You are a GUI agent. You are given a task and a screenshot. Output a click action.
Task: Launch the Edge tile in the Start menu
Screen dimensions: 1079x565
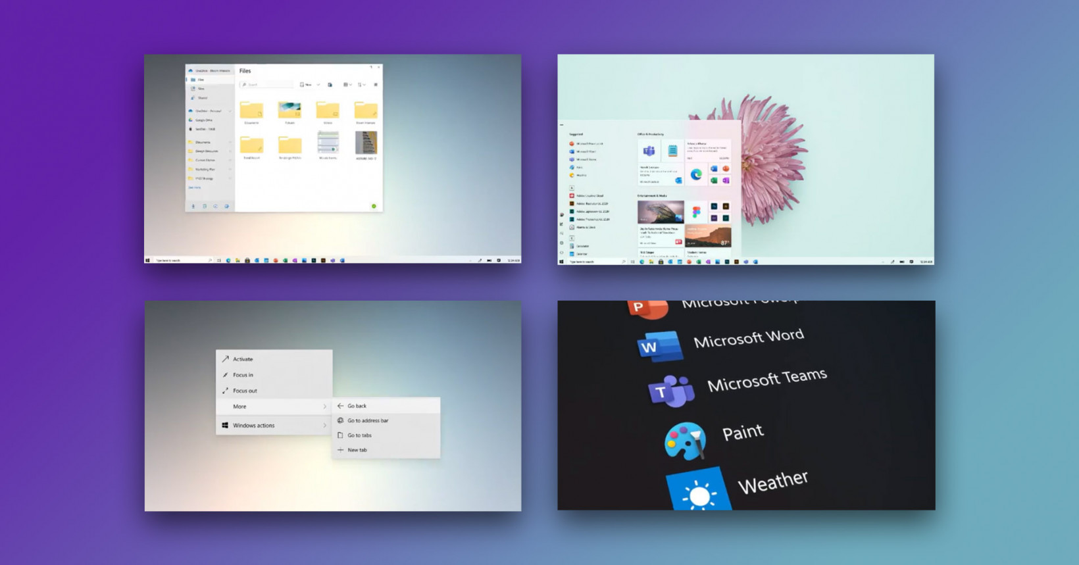click(x=696, y=174)
